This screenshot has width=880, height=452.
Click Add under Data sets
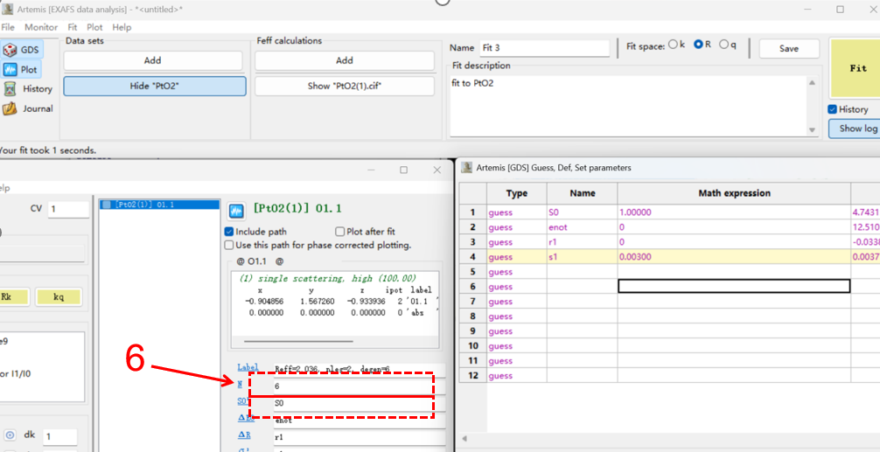(x=153, y=60)
